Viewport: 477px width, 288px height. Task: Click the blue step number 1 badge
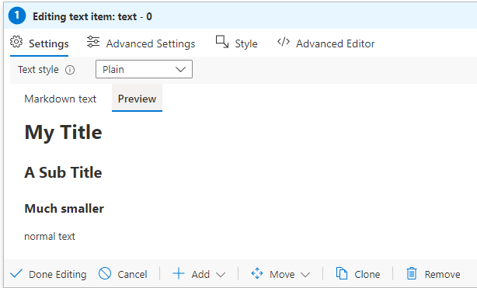pos(17,16)
